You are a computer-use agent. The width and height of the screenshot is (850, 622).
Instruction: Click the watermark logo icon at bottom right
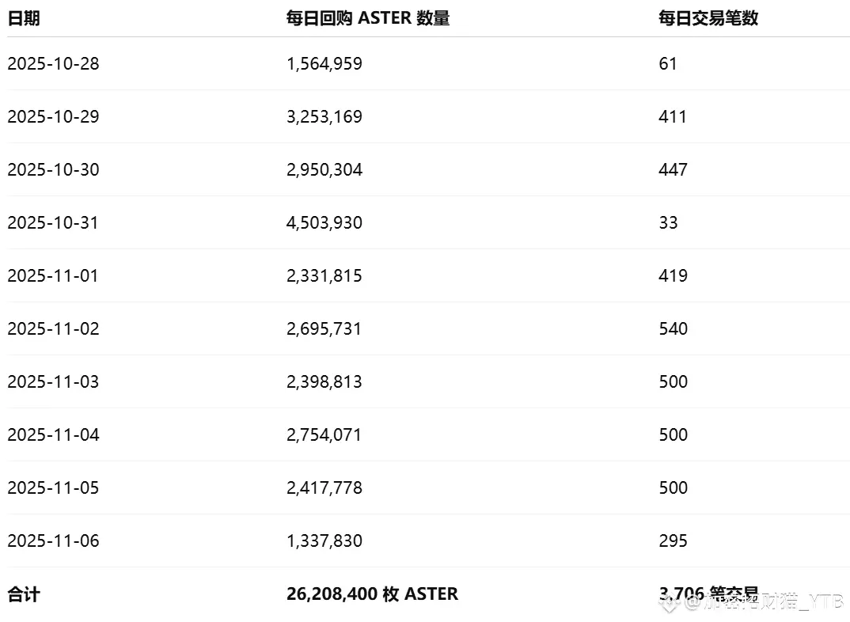[671, 603]
